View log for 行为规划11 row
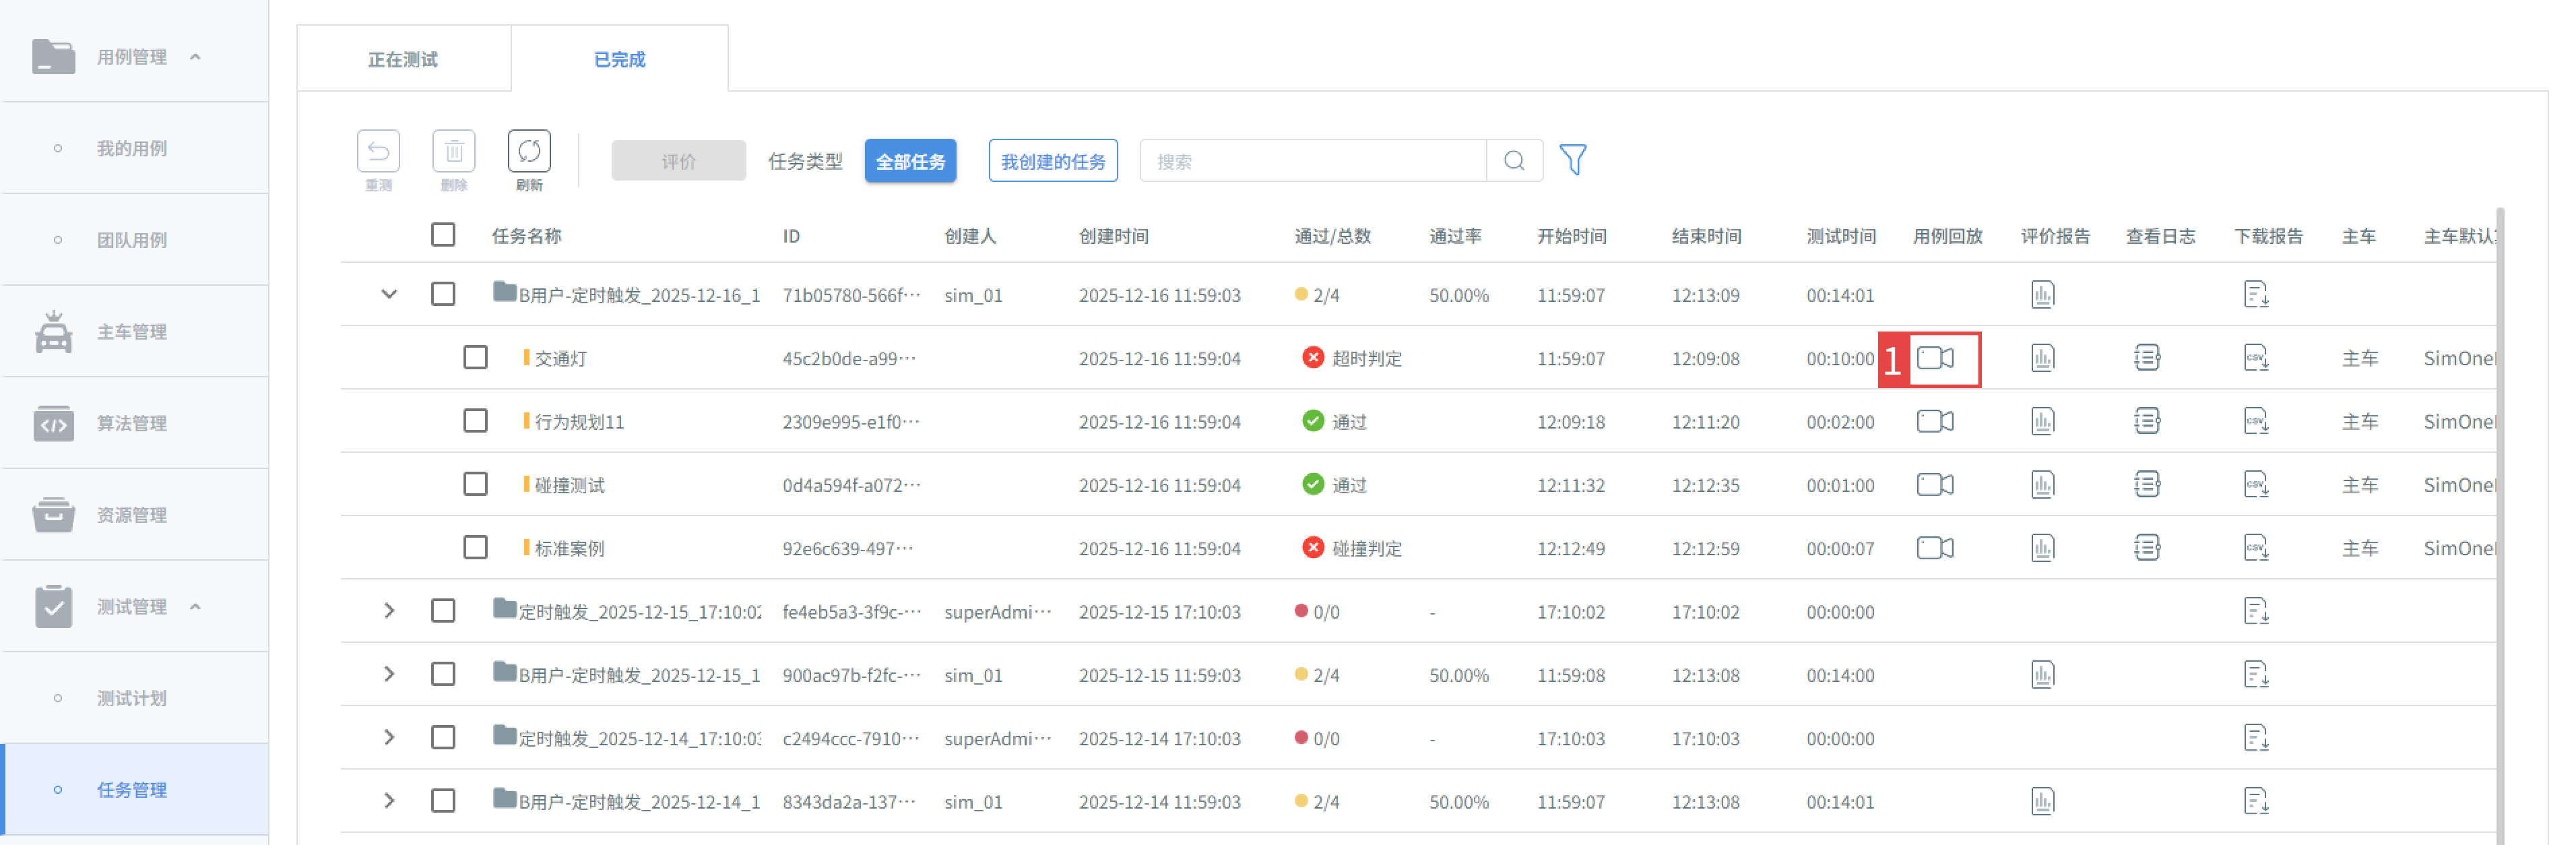The height and width of the screenshot is (845, 2576). click(x=2147, y=421)
